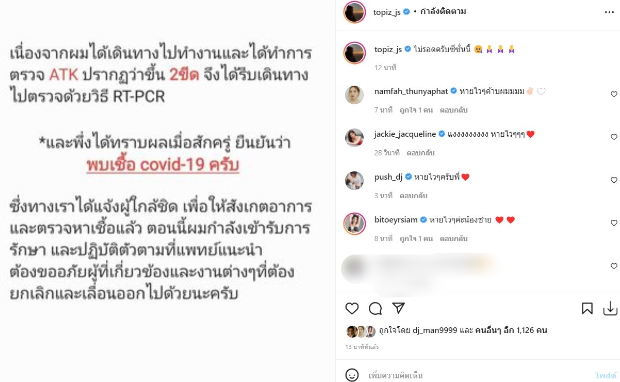Viewport: 620px width, 382px height.
Task: Reply to namfah_thunyaphat's comment via ตอบกลับ
Action: point(454,110)
